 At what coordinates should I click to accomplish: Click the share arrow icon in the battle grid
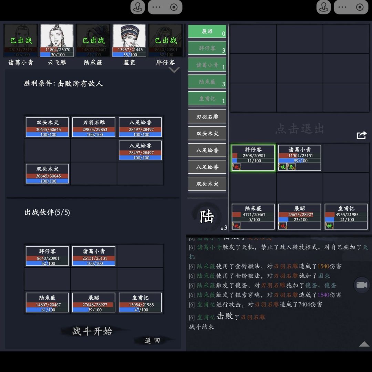[361, 135]
